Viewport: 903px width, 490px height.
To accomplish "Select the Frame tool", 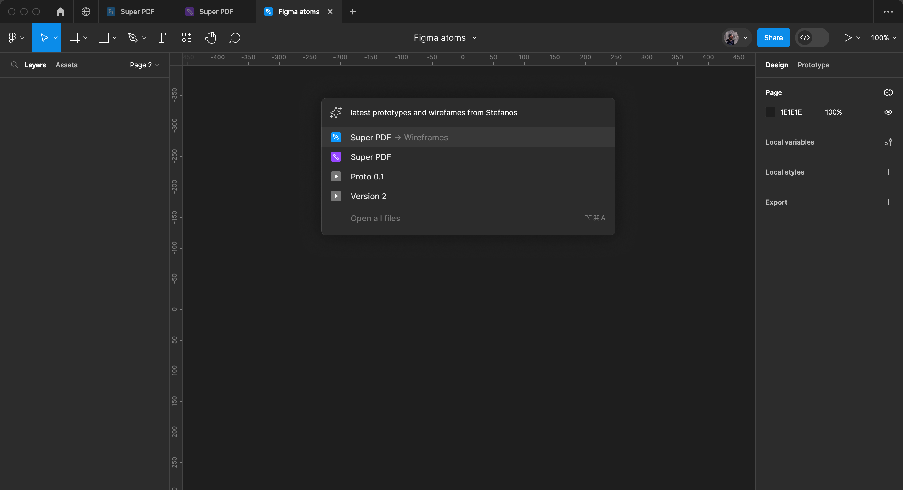I will pos(74,37).
